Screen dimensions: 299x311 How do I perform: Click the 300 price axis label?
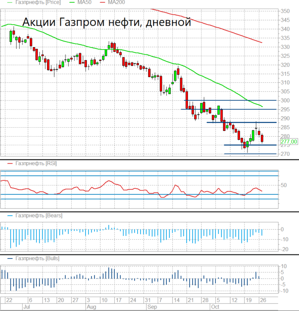pyautogui.click(x=285, y=101)
